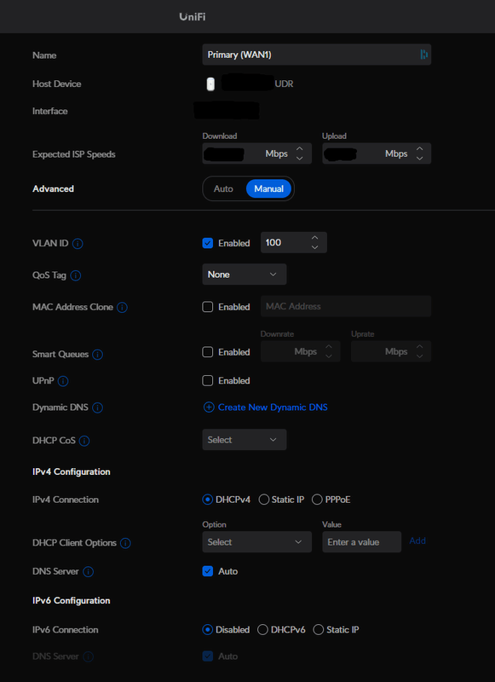This screenshot has width=495, height=682.
Task: Click the Smart Queues Uprate field
Action: (x=391, y=351)
